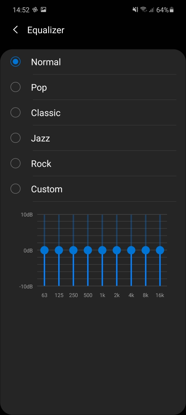This screenshot has width=186, height=415.
Task: Tap the back arrow beside Equalizer
Action: click(x=15, y=30)
